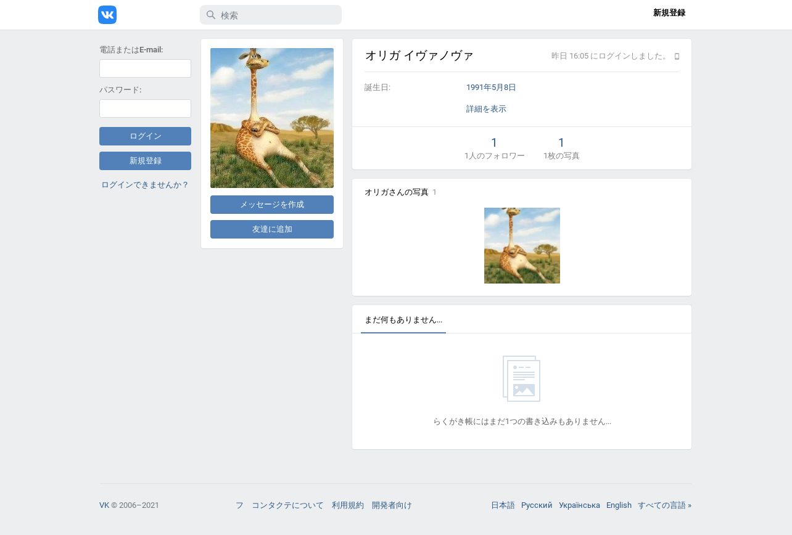
Task: Click the メッセージを作成 button
Action: point(272,205)
